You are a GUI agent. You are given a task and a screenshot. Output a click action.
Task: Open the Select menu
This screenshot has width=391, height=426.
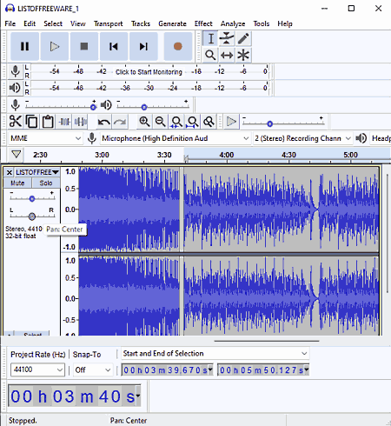click(x=53, y=23)
